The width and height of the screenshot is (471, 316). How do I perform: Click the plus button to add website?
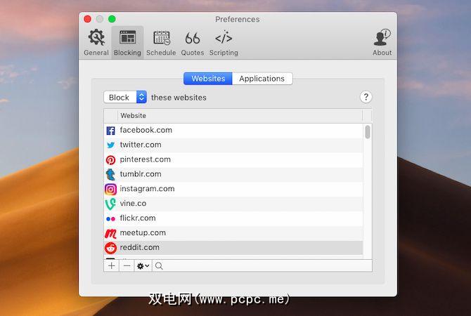[112, 266]
